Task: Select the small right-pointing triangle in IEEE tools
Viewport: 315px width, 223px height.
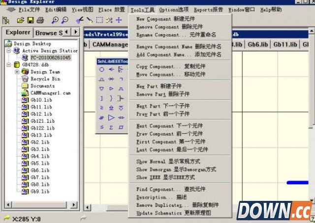Action: [x=111, y=88]
